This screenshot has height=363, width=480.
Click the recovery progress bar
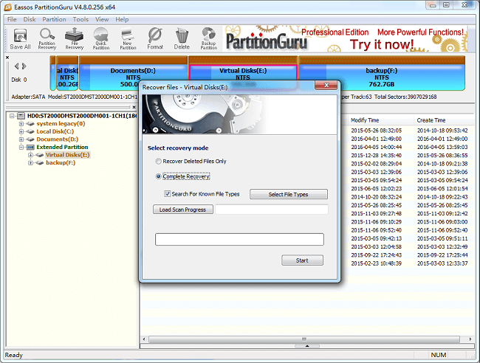tap(239, 240)
